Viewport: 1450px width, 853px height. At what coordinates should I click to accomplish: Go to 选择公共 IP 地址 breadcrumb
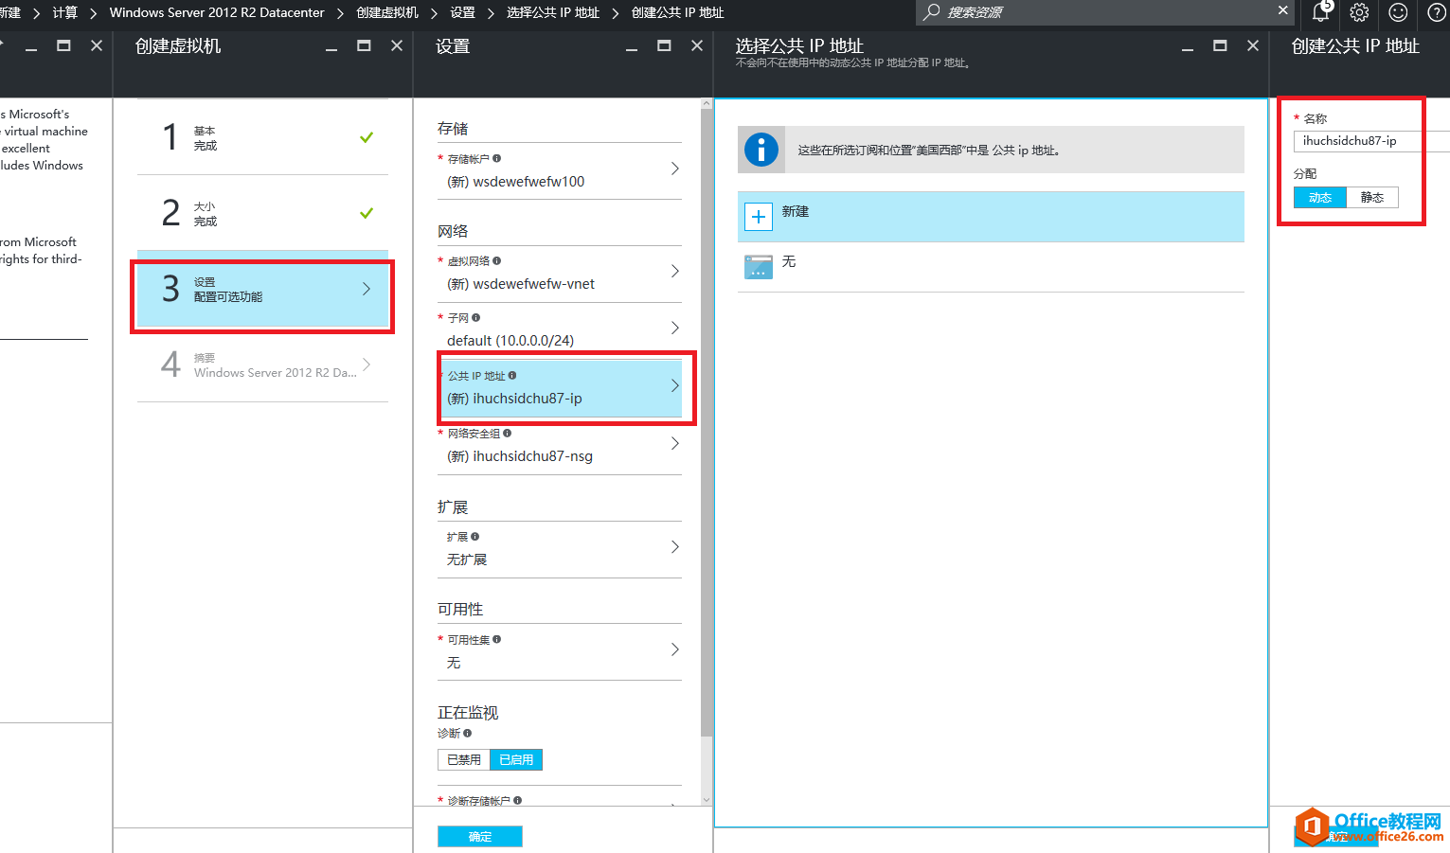point(553,12)
